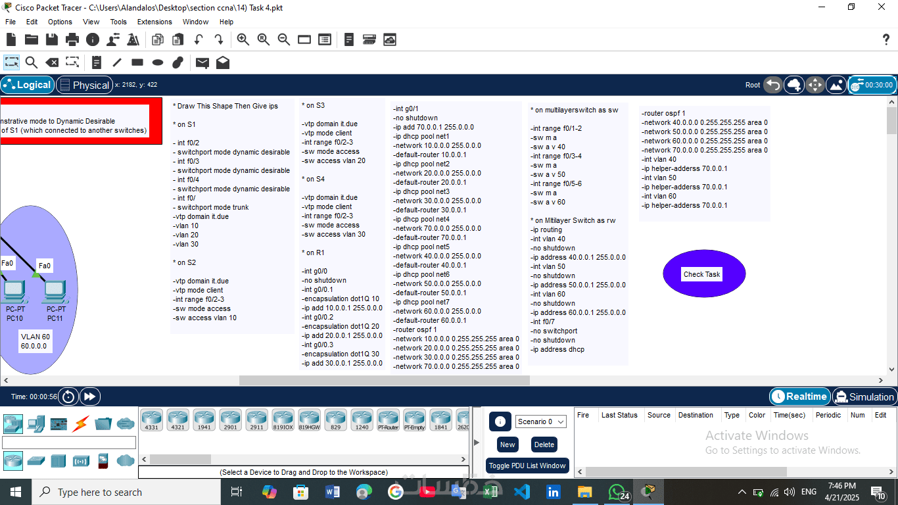Click Toggle PDU List Window button
The width and height of the screenshot is (898, 505).
[527, 466]
